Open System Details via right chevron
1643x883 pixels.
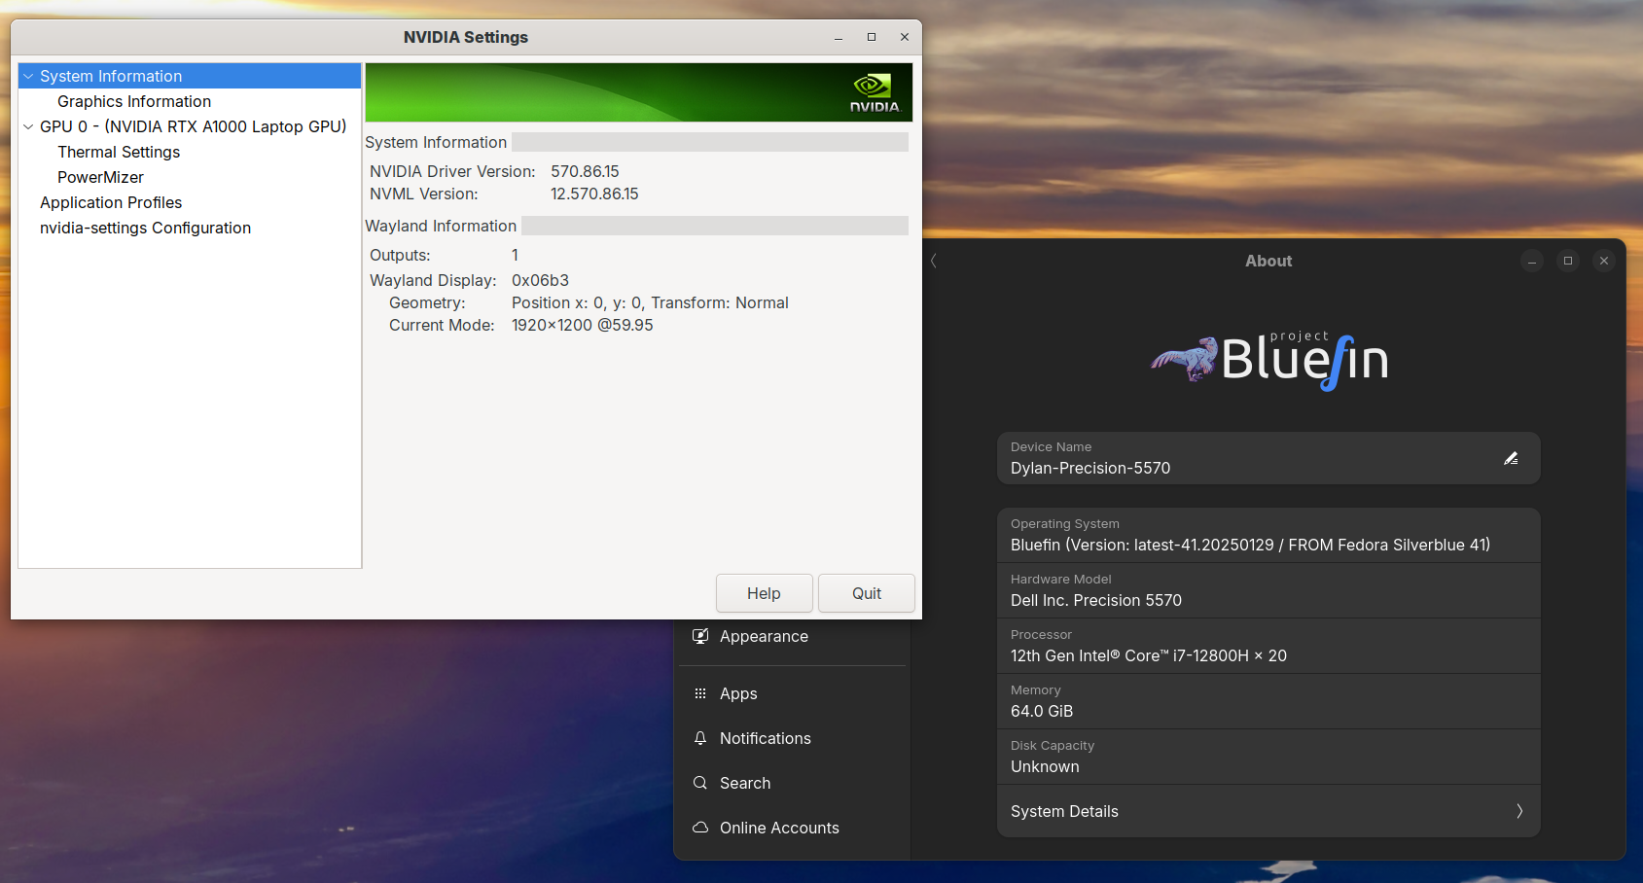pos(1519,811)
